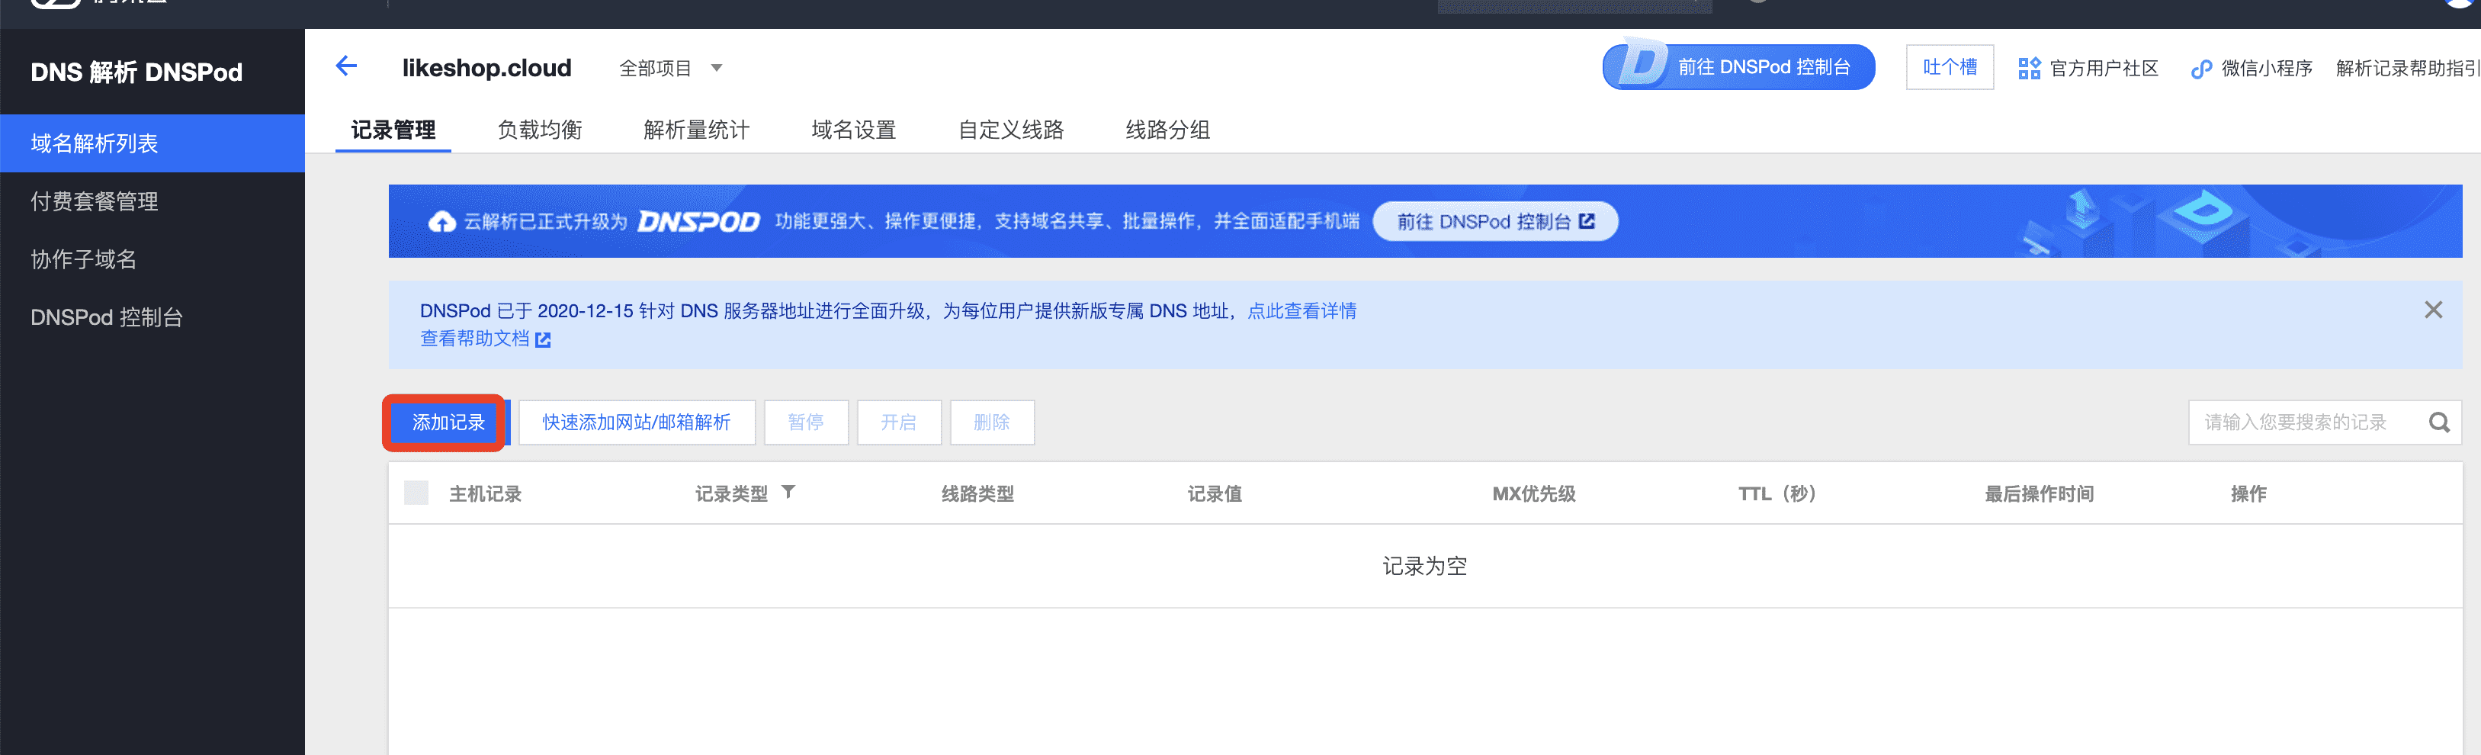The width and height of the screenshot is (2481, 755).
Task: Toggle the select-all checkbox in table header
Action: tap(416, 493)
